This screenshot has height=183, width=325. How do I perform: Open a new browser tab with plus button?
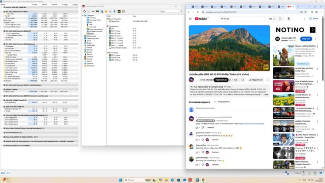point(298,7)
